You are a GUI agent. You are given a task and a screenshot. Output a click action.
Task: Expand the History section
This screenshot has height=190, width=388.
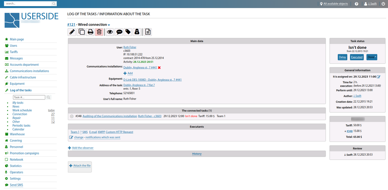click(197, 154)
